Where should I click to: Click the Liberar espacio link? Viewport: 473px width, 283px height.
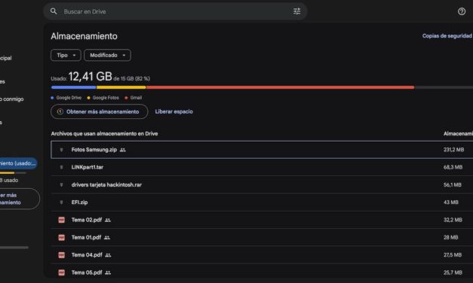[x=174, y=111]
